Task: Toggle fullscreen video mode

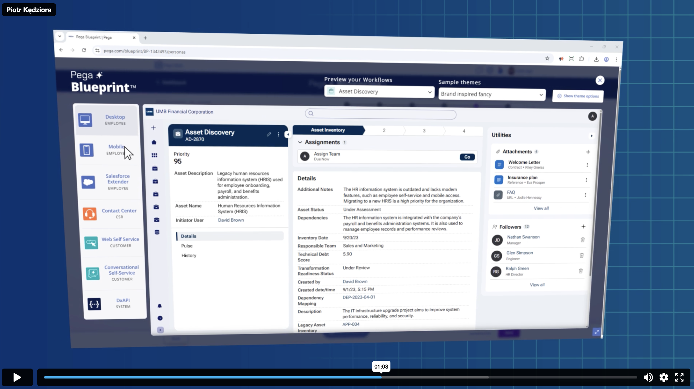Action: click(x=679, y=377)
